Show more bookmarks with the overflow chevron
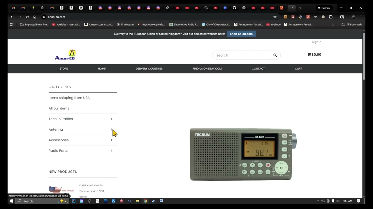Viewport: 373px width, 209px height. pos(333,25)
